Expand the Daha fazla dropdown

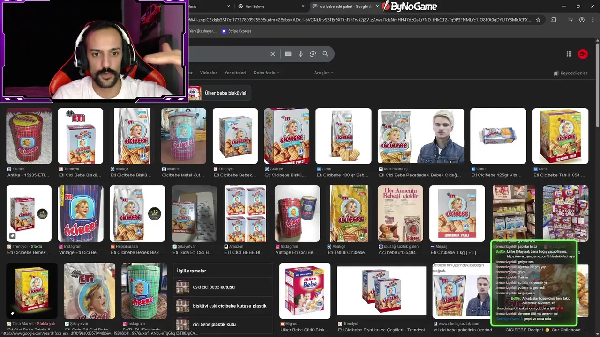pos(266,73)
